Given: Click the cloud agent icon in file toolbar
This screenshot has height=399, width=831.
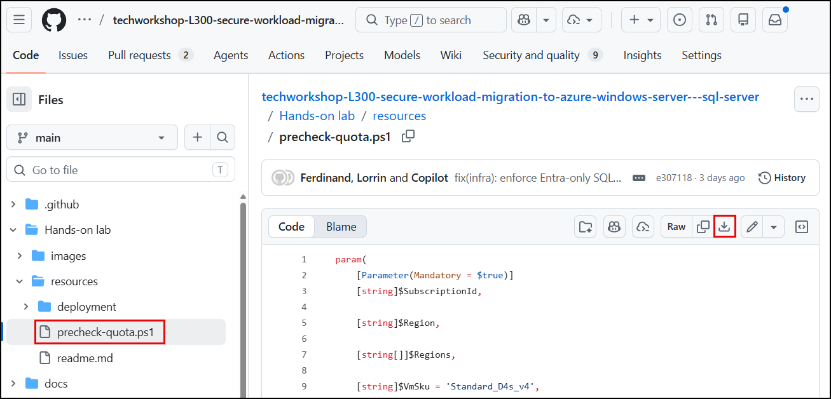Looking at the screenshot, I should click(643, 227).
